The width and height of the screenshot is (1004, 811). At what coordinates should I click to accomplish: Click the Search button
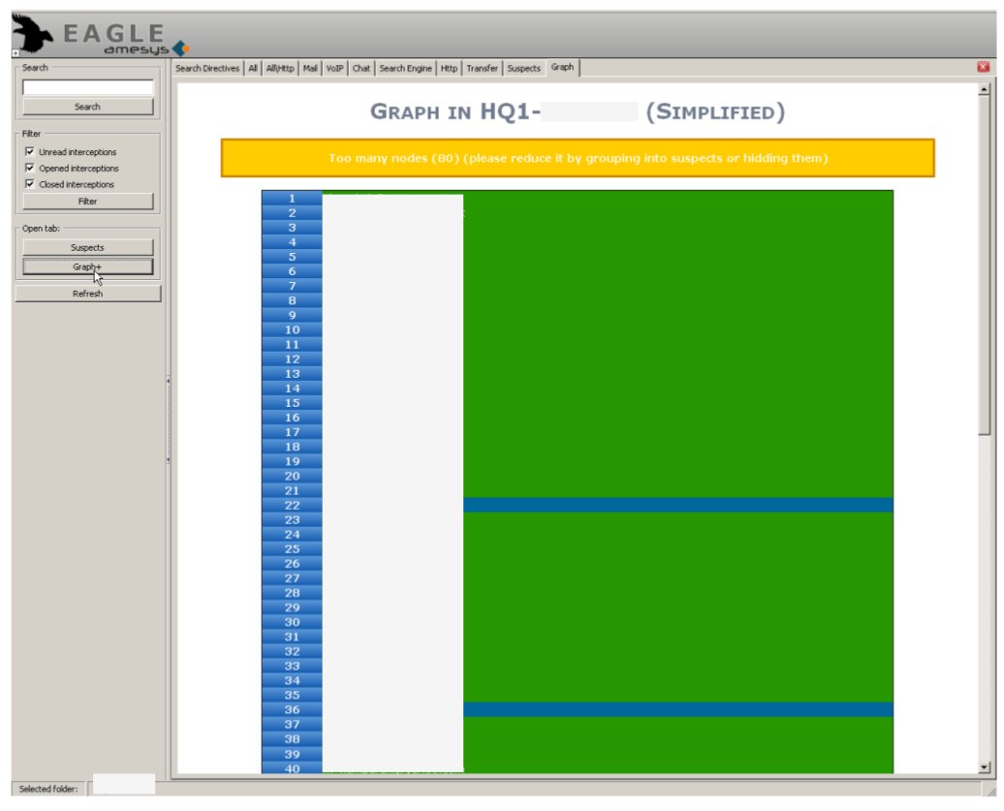pos(88,107)
